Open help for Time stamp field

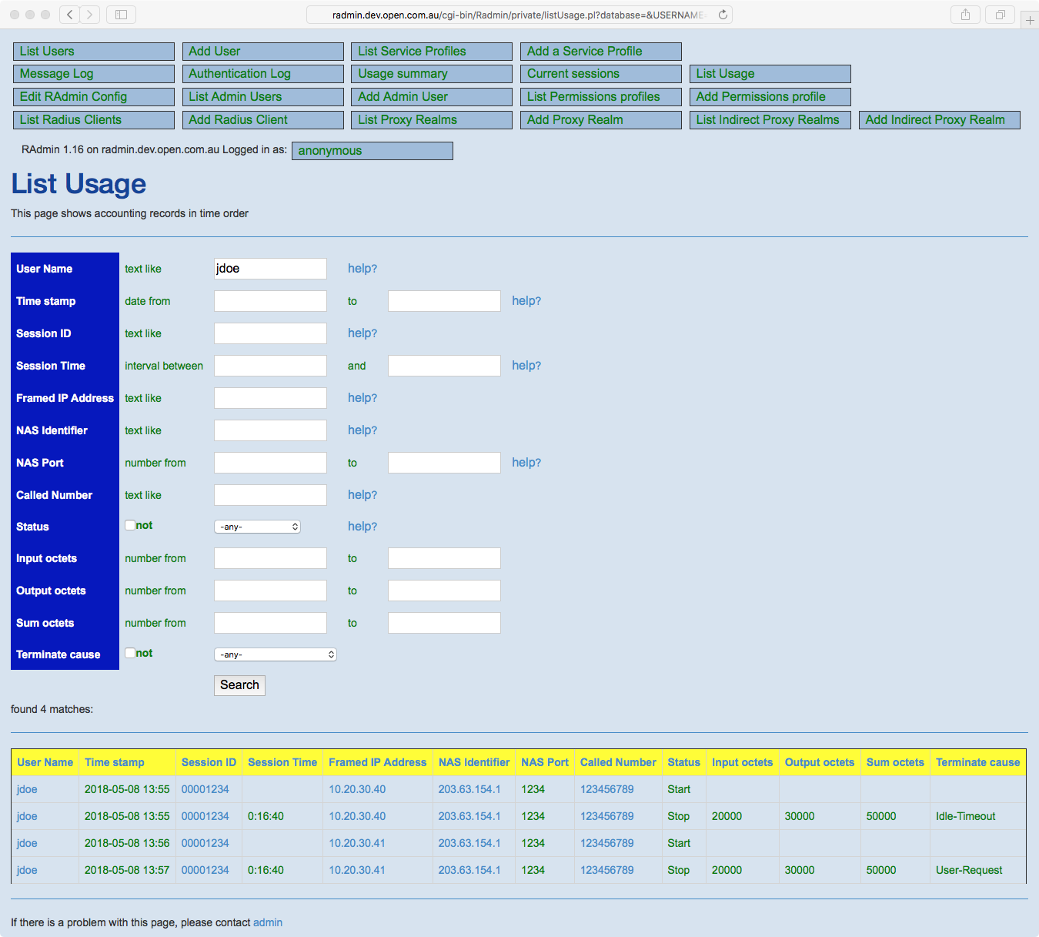pos(526,301)
